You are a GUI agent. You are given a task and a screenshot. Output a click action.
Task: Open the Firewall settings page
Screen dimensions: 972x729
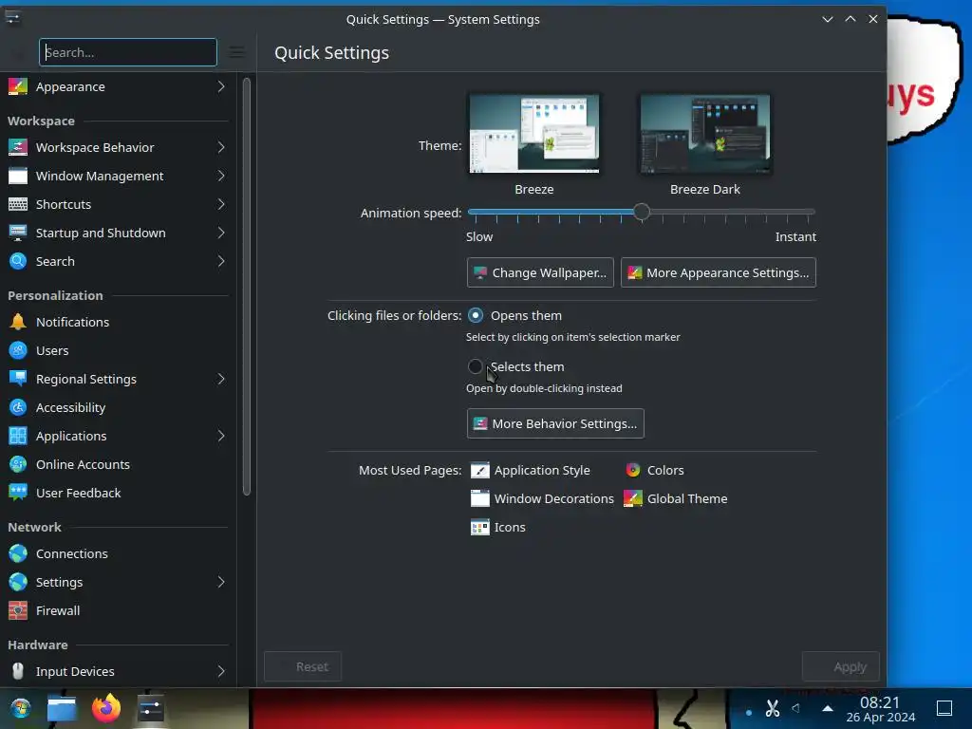click(118, 610)
